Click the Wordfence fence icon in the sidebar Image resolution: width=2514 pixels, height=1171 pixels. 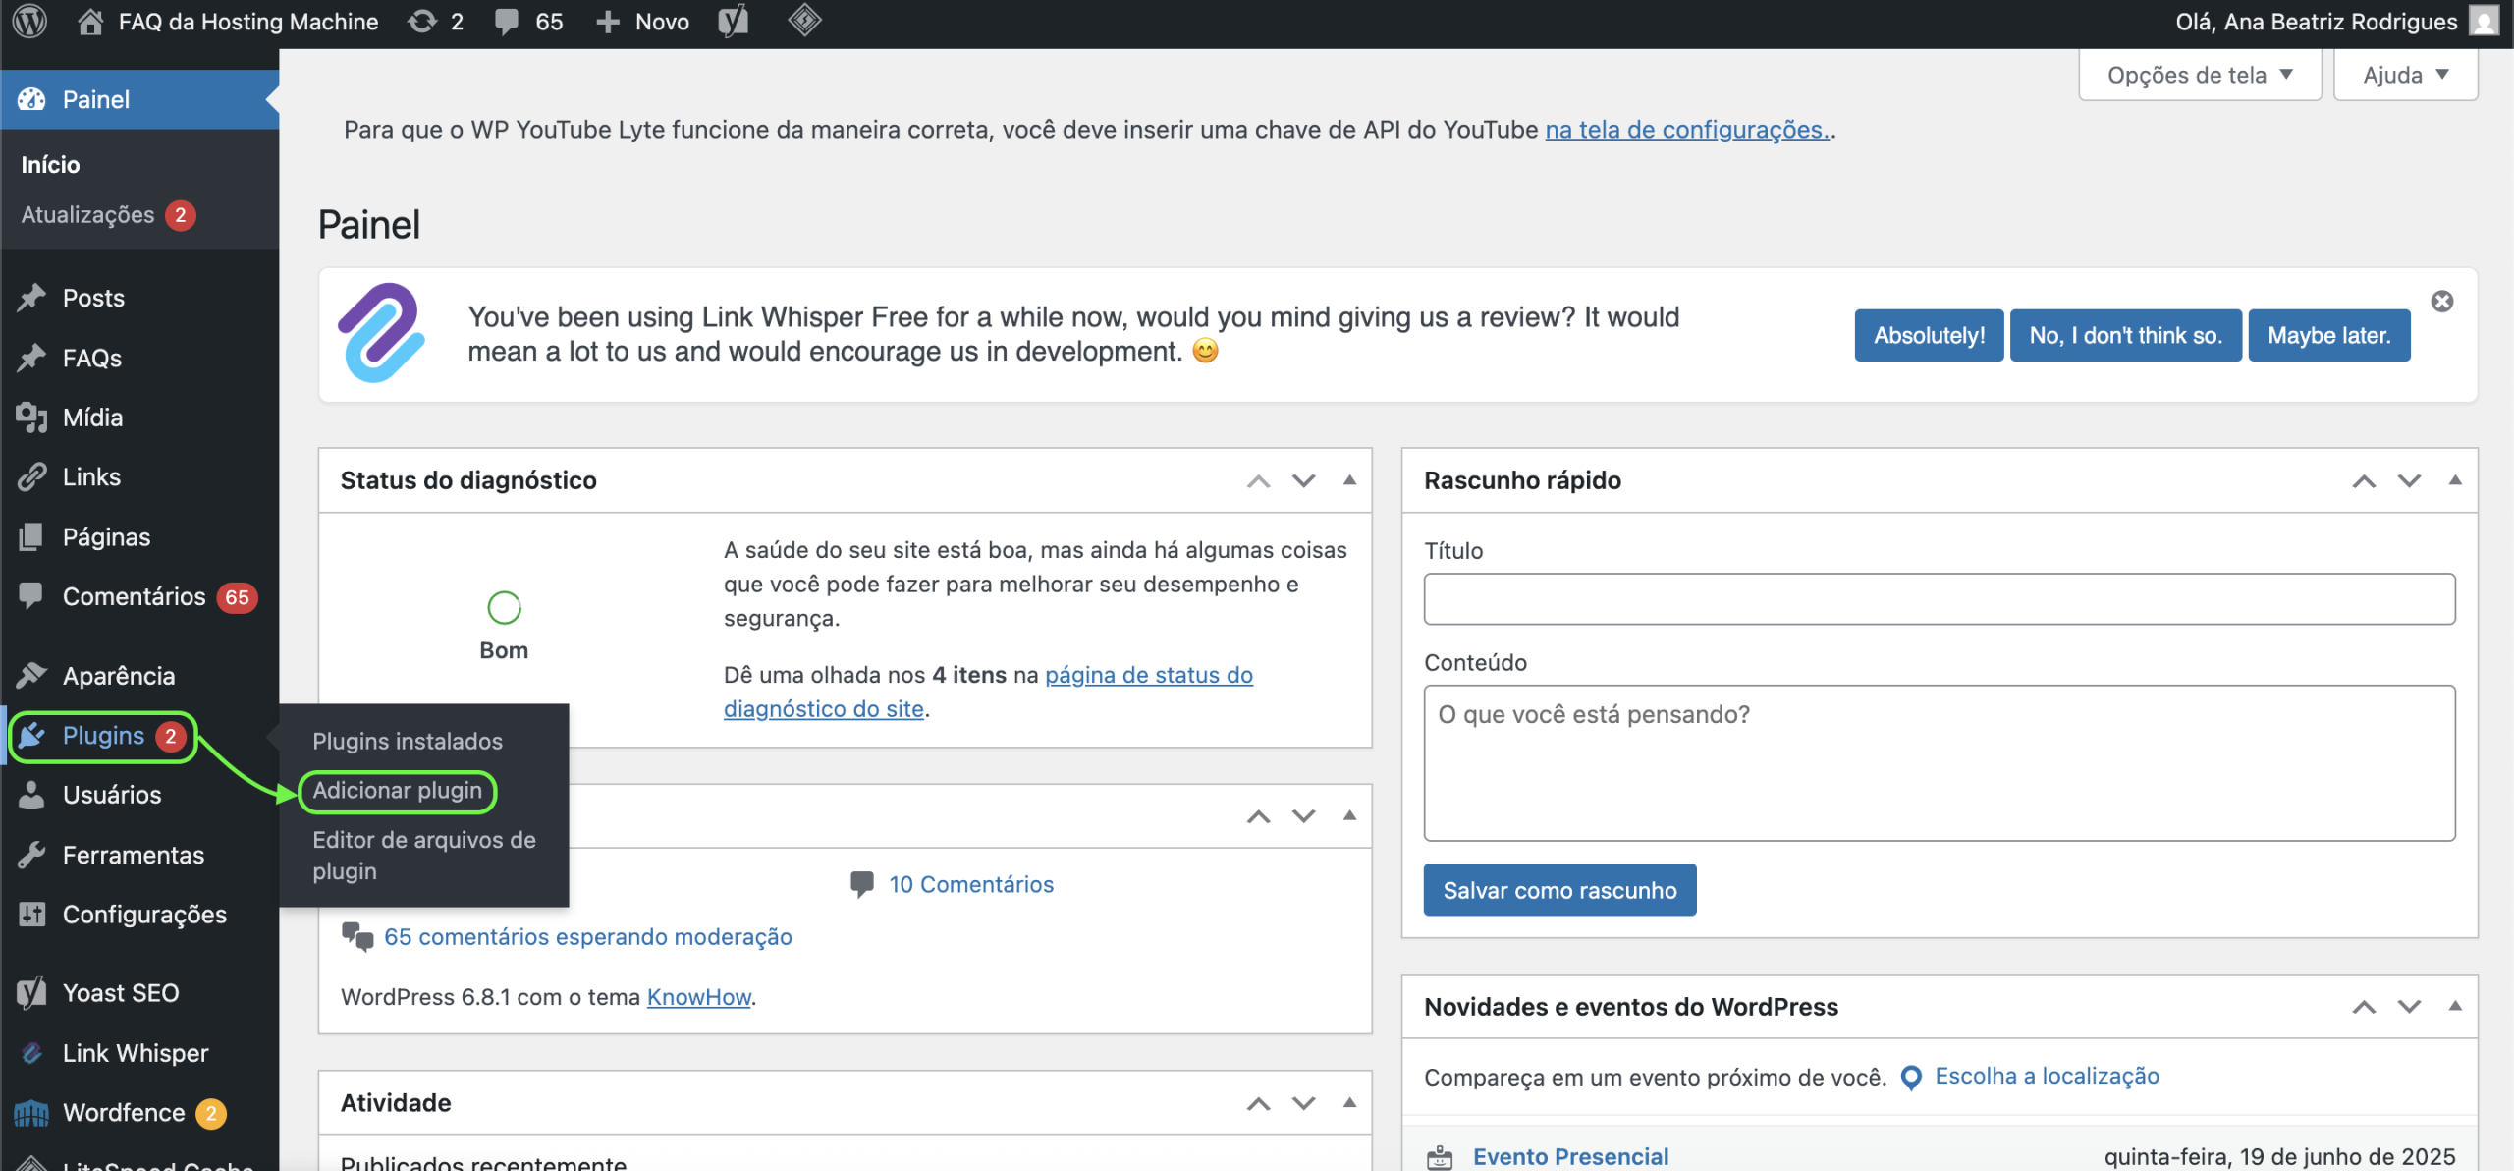click(x=31, y=1113)
